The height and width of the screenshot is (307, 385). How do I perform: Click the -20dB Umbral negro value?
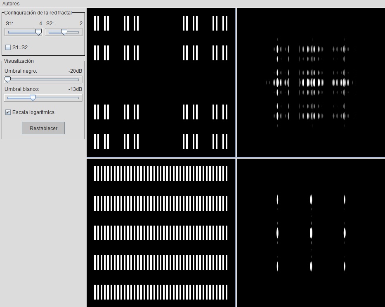click(75, 71)
